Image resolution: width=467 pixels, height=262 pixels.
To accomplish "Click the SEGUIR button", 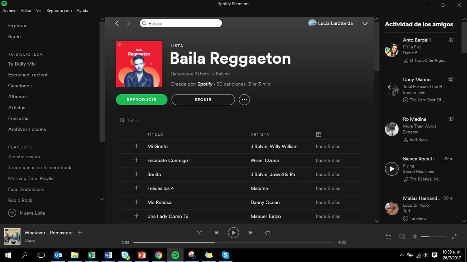I will pos(203,100).
